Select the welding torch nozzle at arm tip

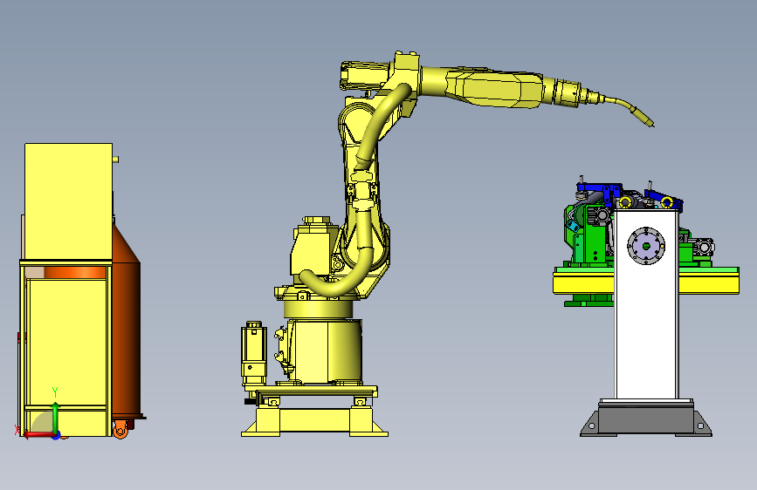click(643, 119)
